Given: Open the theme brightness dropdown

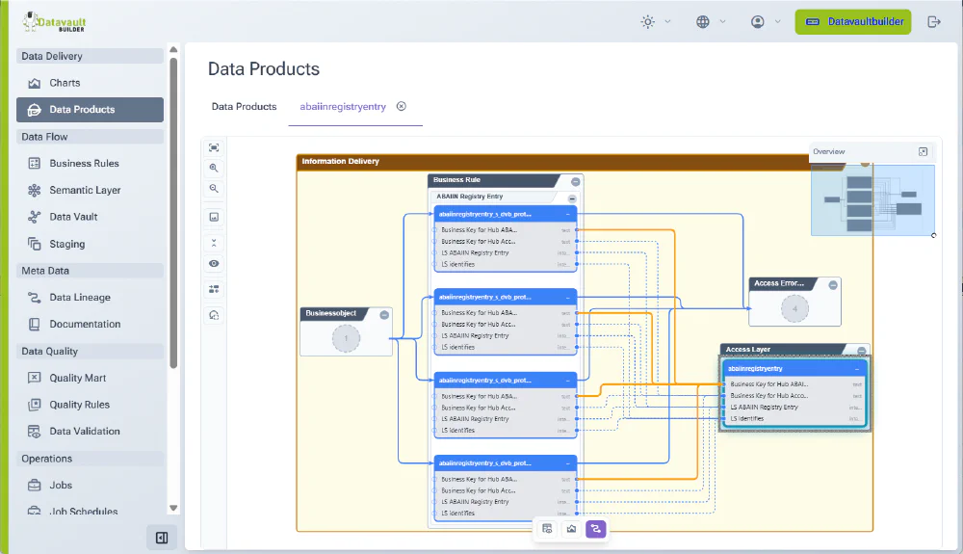Looking at the screenshot, I should coord(655,22).
